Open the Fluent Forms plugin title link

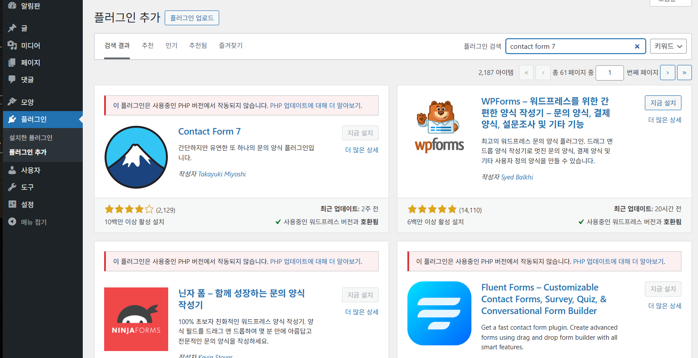544,299
